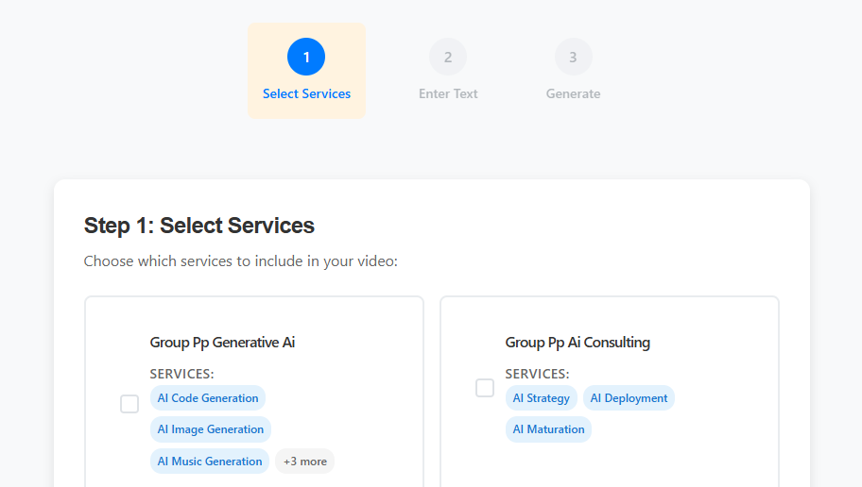Screen dimensions: 862x487
Task: Expand the '+3 more' services badge
Action: [x=304, y=462]
